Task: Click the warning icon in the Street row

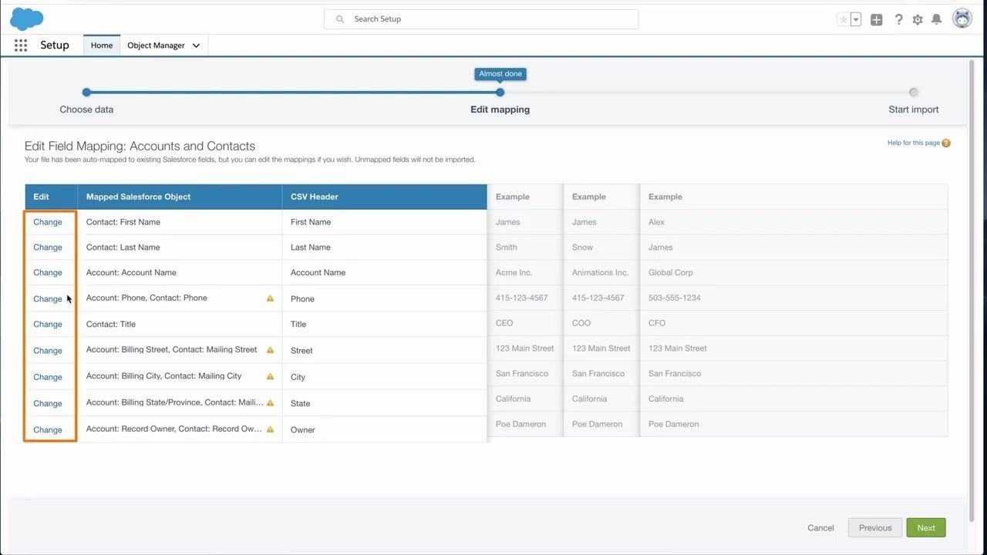Action: pyautogui.click(x=270, y=350)
